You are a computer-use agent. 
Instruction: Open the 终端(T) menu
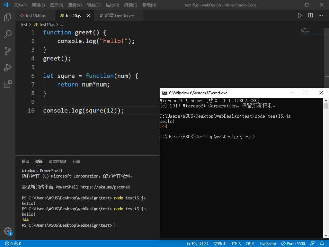coord(131,5)
